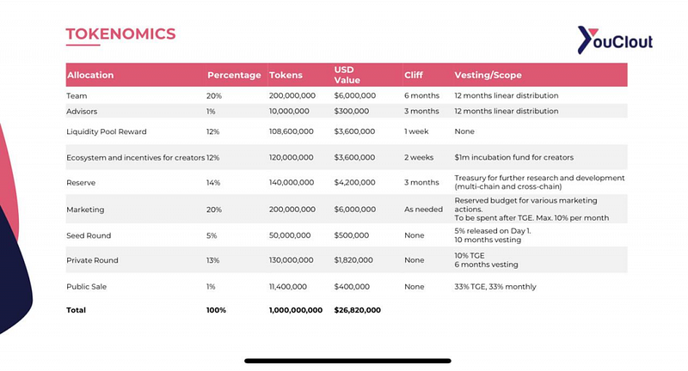Click the Marketing row label
This screenshot has height=371, width=688.
pos(85,210)
